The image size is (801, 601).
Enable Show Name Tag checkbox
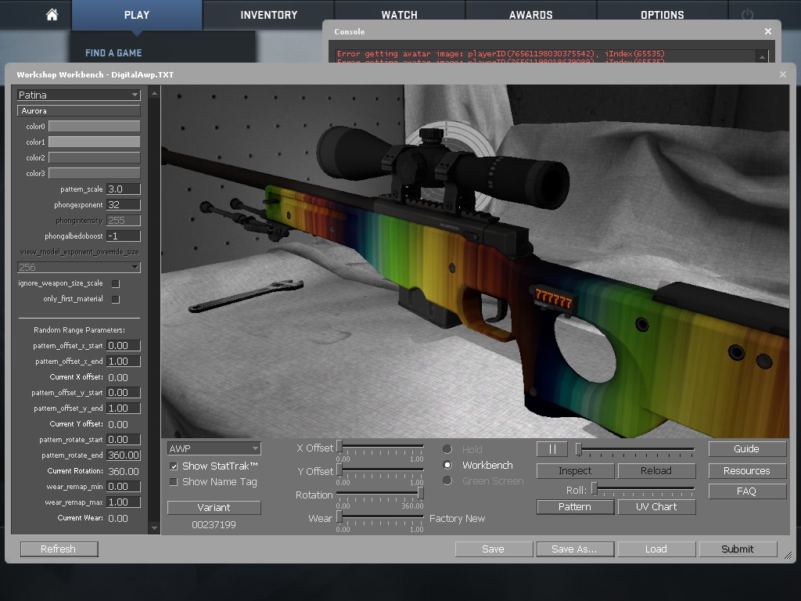click(x=174, y=482)
